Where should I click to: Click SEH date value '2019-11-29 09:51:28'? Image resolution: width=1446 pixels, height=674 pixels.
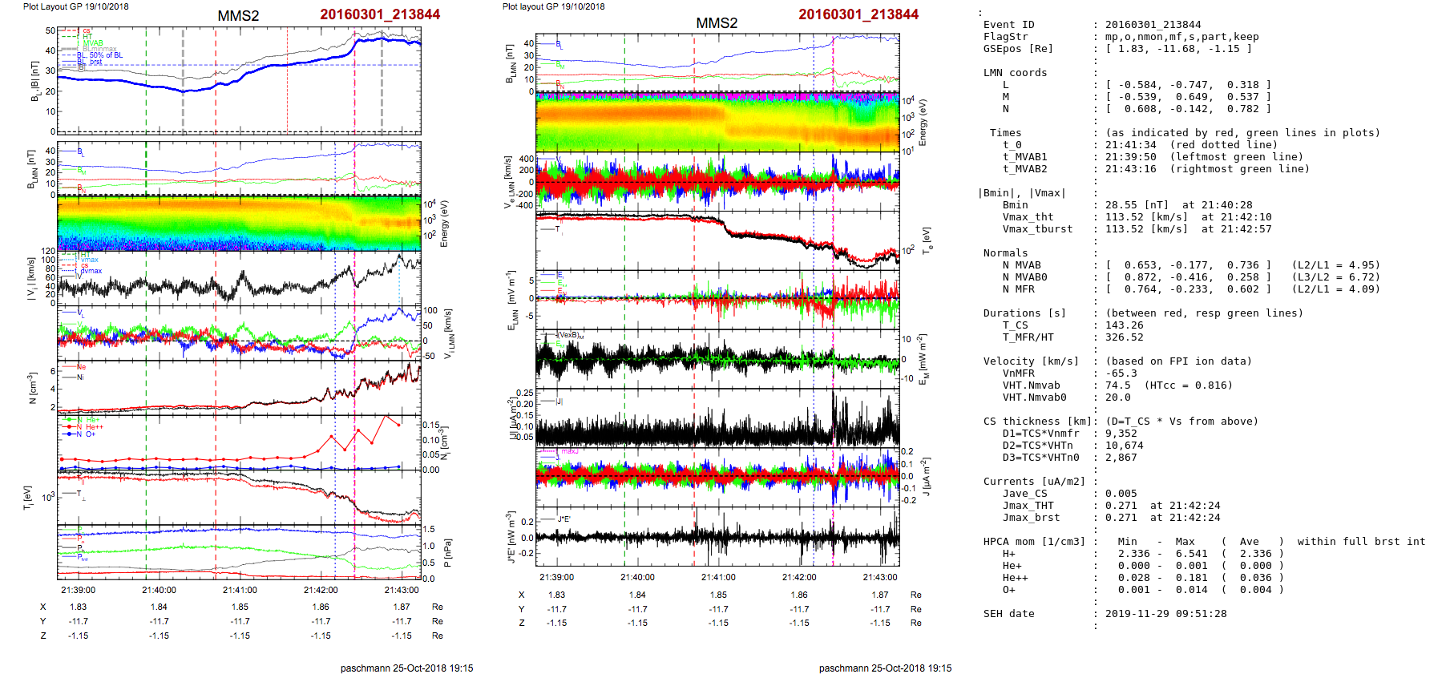(x=1165, y=614)
